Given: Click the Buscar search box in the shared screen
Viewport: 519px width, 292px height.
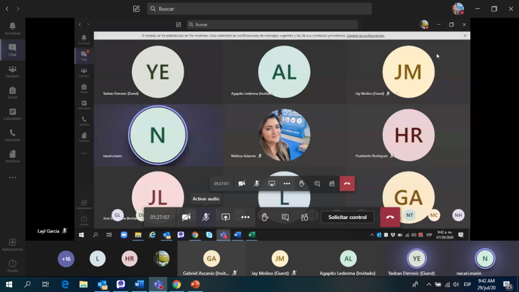Looking at the screenshot, I should click(x=272, y=24).
